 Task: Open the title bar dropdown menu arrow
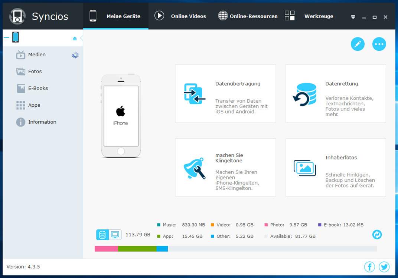point(353,17)
